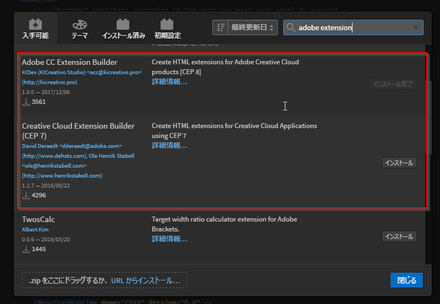
Task: Open KIDev (KICreativo Studio) author link
Action: click(x=81, y=73)
